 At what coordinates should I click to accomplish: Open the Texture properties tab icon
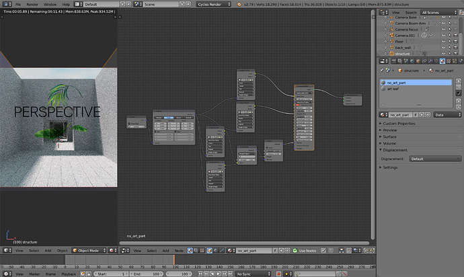449,61
